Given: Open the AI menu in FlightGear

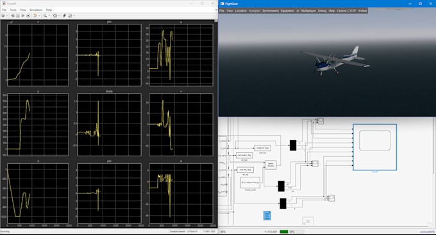Looking at the screenshot, I should (298, 11).
